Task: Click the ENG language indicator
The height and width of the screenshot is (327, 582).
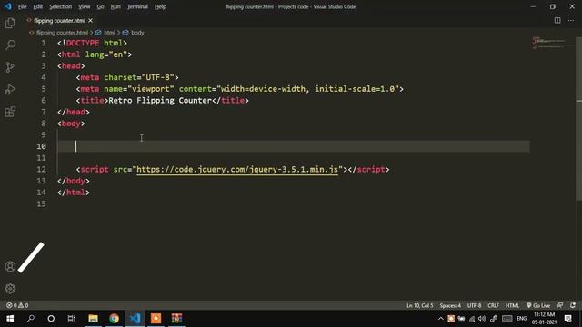Action: (x=521, y=319)
